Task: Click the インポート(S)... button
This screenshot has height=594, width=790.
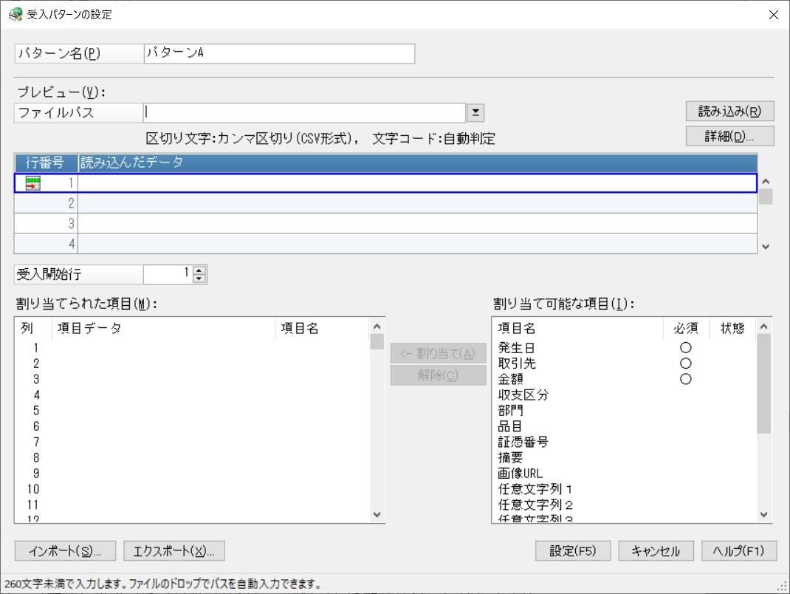Action: tap(65, 551)
